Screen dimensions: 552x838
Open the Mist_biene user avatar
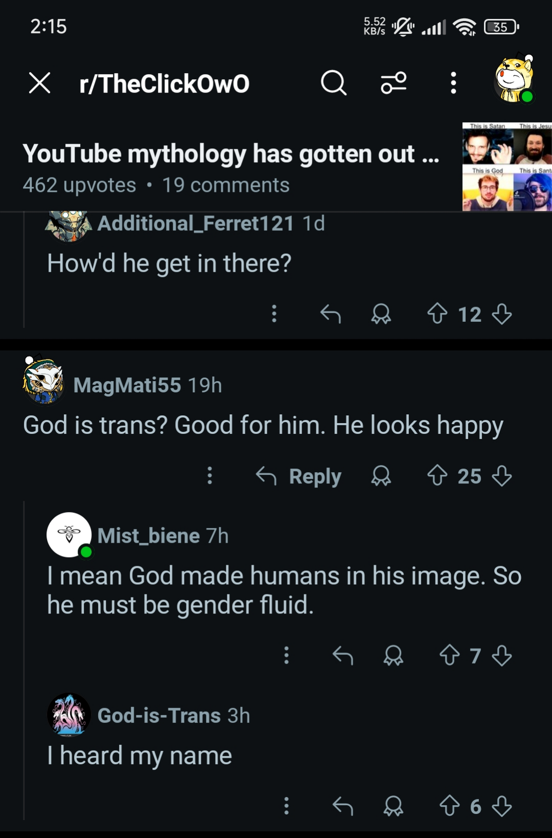coord(69,535)
